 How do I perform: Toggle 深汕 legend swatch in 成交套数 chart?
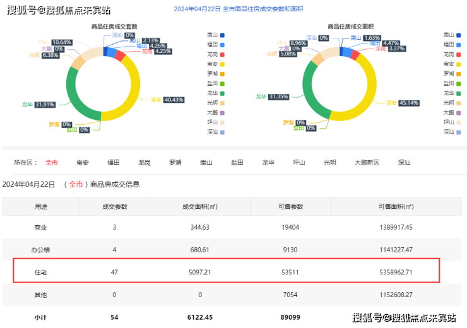tap(222, 132)
